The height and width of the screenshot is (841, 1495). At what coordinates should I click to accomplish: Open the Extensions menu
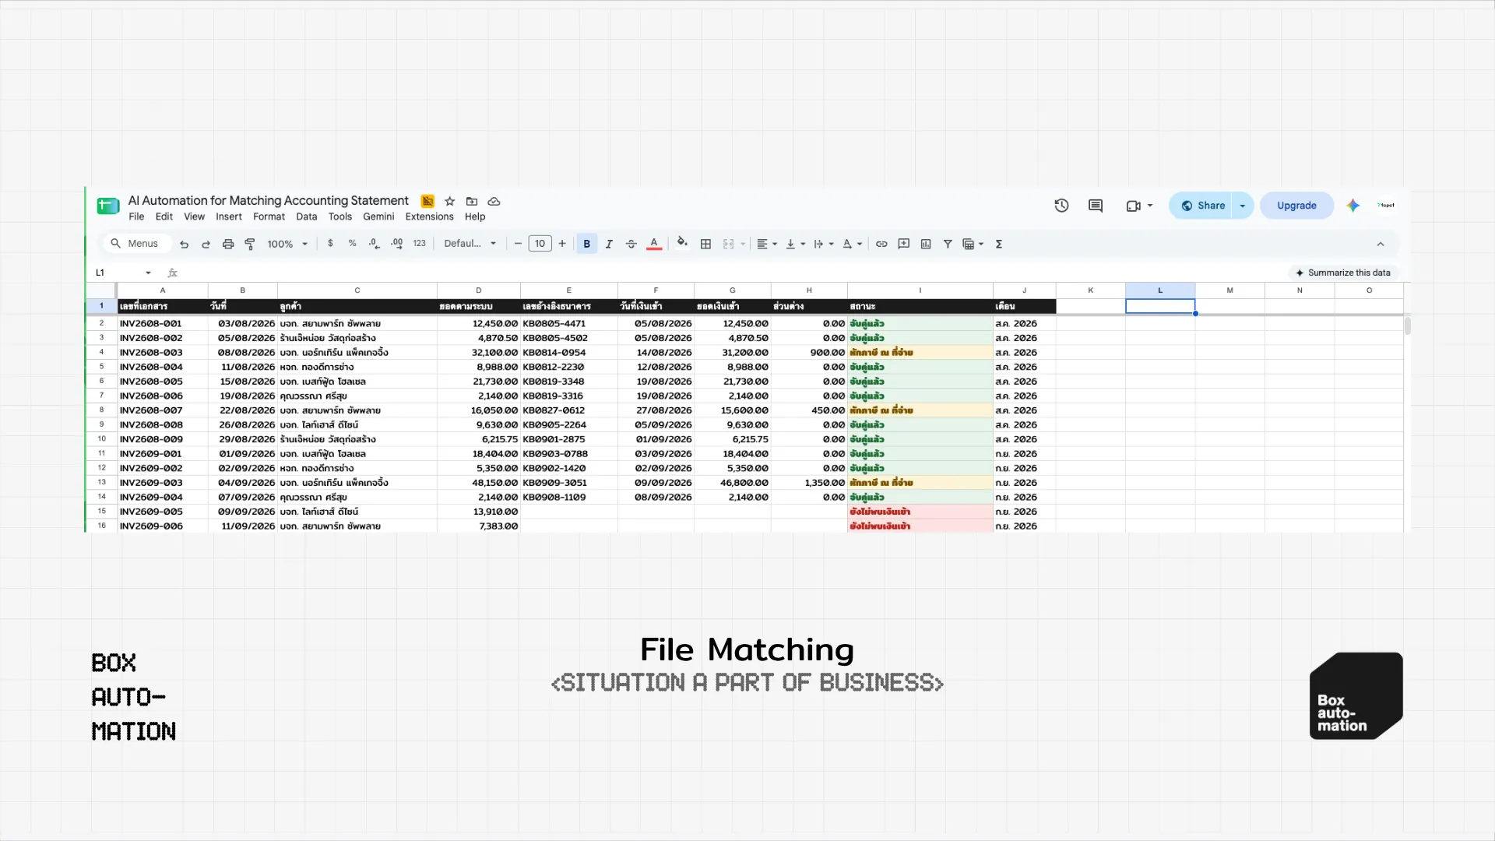[429, 216]
